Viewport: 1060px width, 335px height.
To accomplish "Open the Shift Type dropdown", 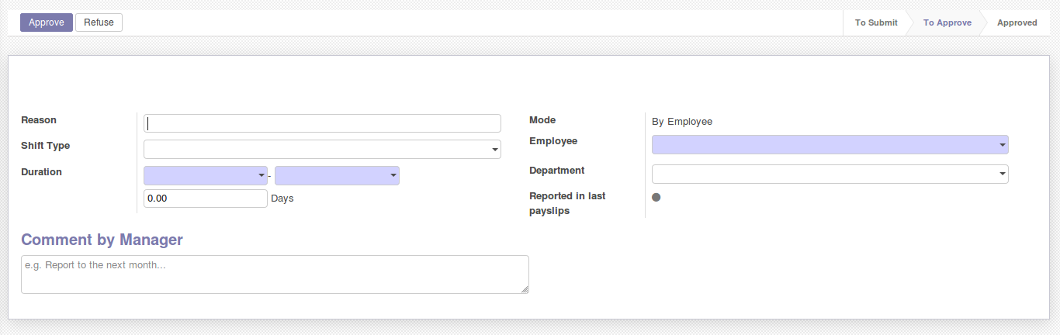I will 322,149.
